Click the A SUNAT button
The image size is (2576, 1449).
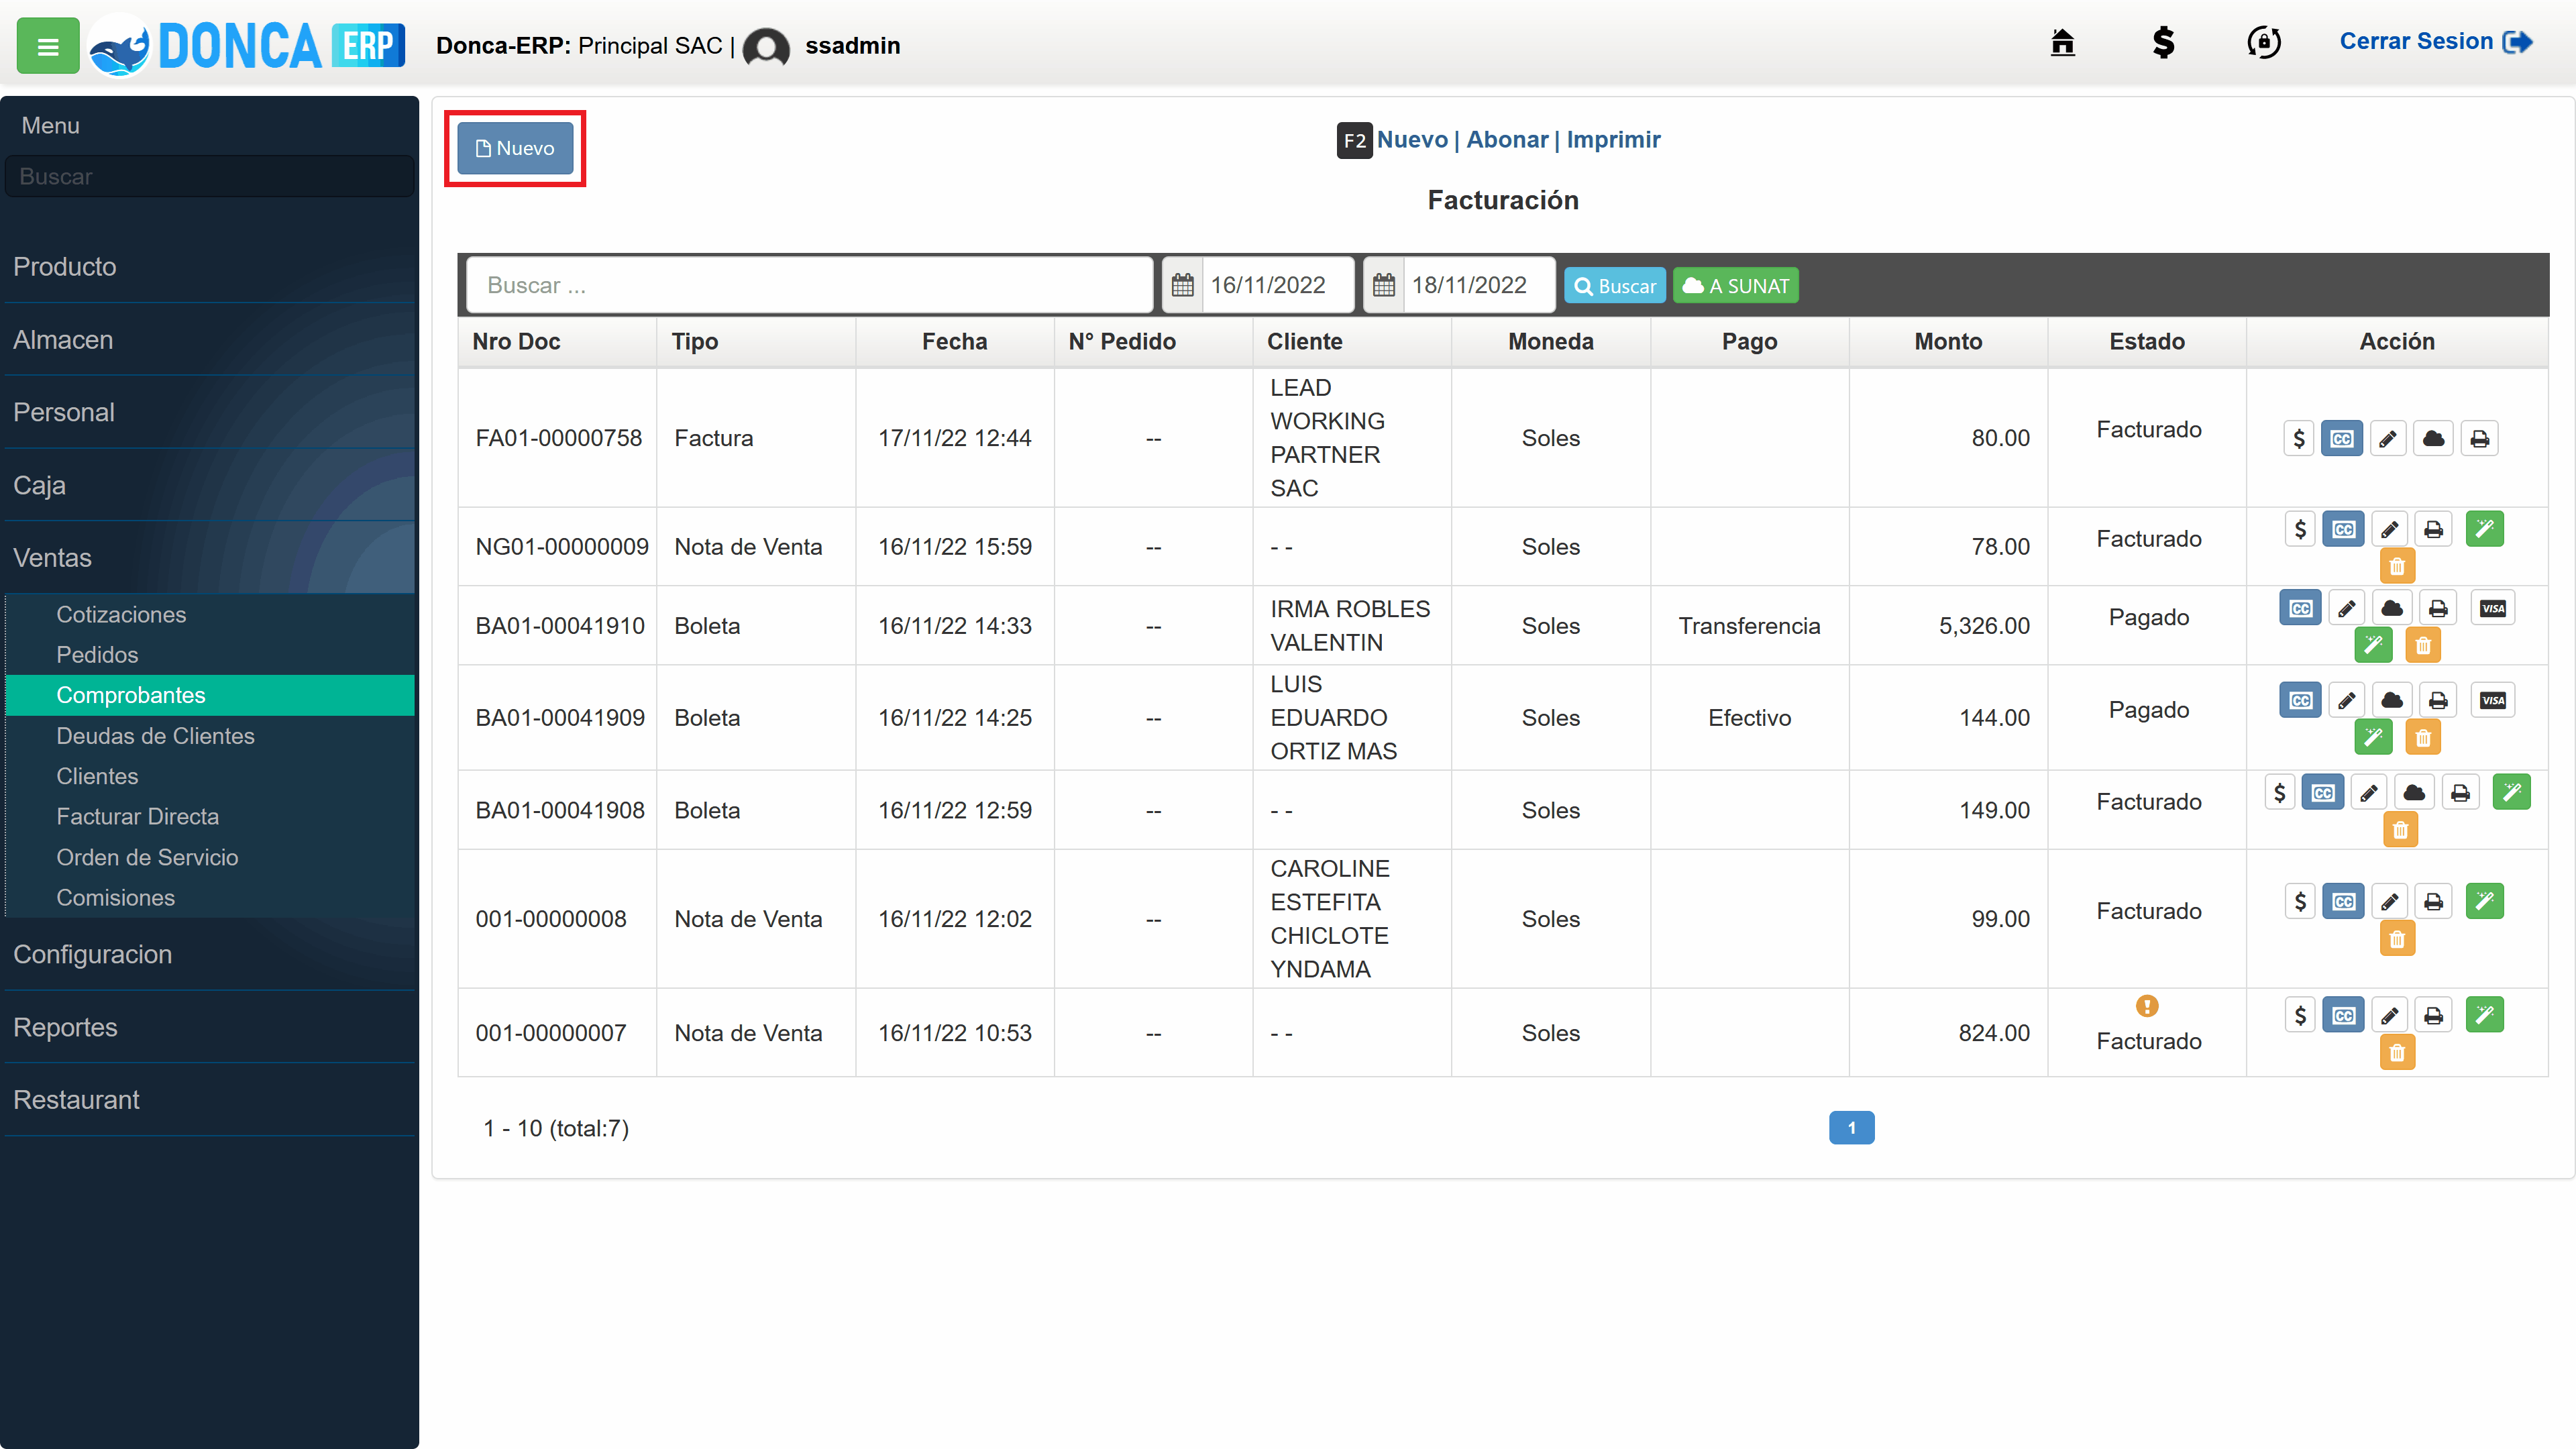[x=1735, y=285]
